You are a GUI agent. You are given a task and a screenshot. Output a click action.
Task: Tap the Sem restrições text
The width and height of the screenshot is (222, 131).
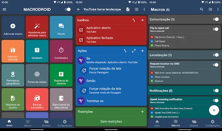coord(111,121)
